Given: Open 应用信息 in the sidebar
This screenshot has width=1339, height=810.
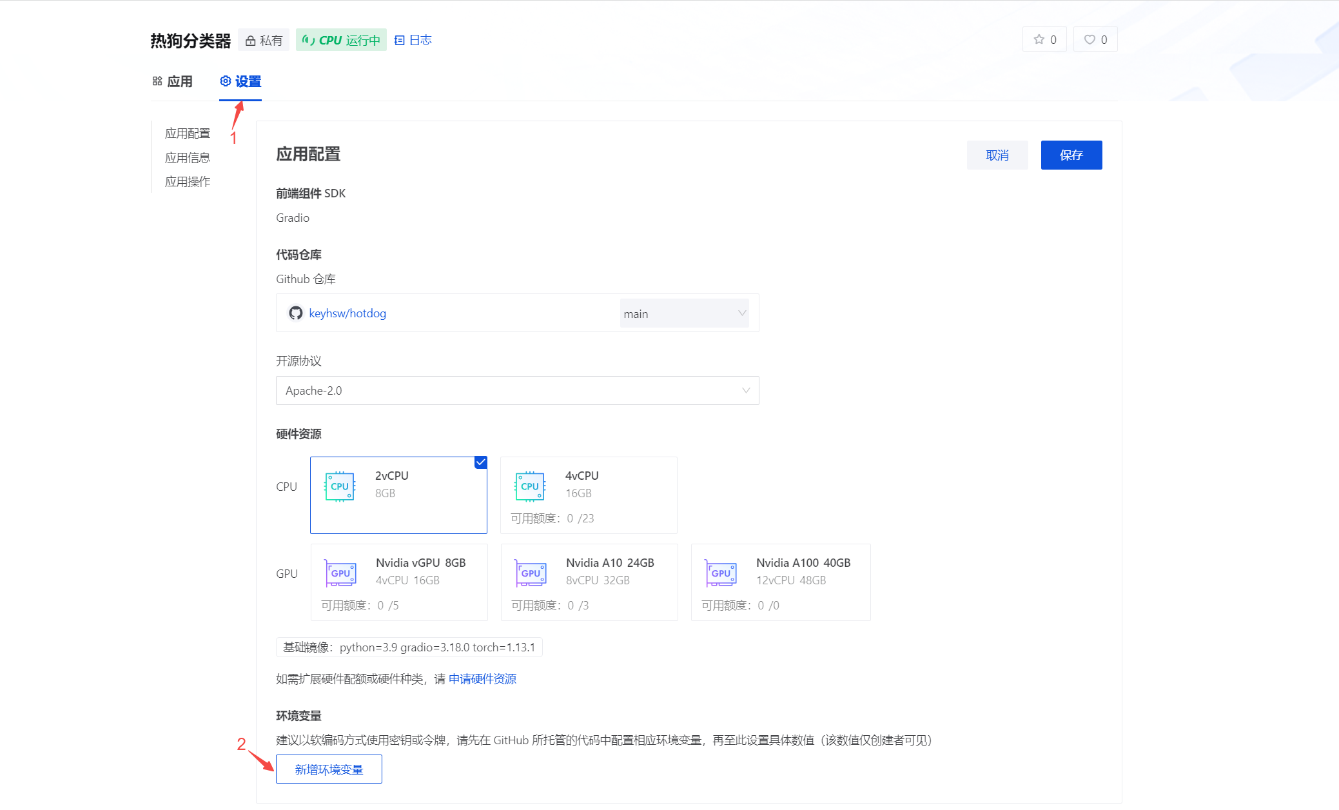Looking at the screenshot, I should point(187,157).
